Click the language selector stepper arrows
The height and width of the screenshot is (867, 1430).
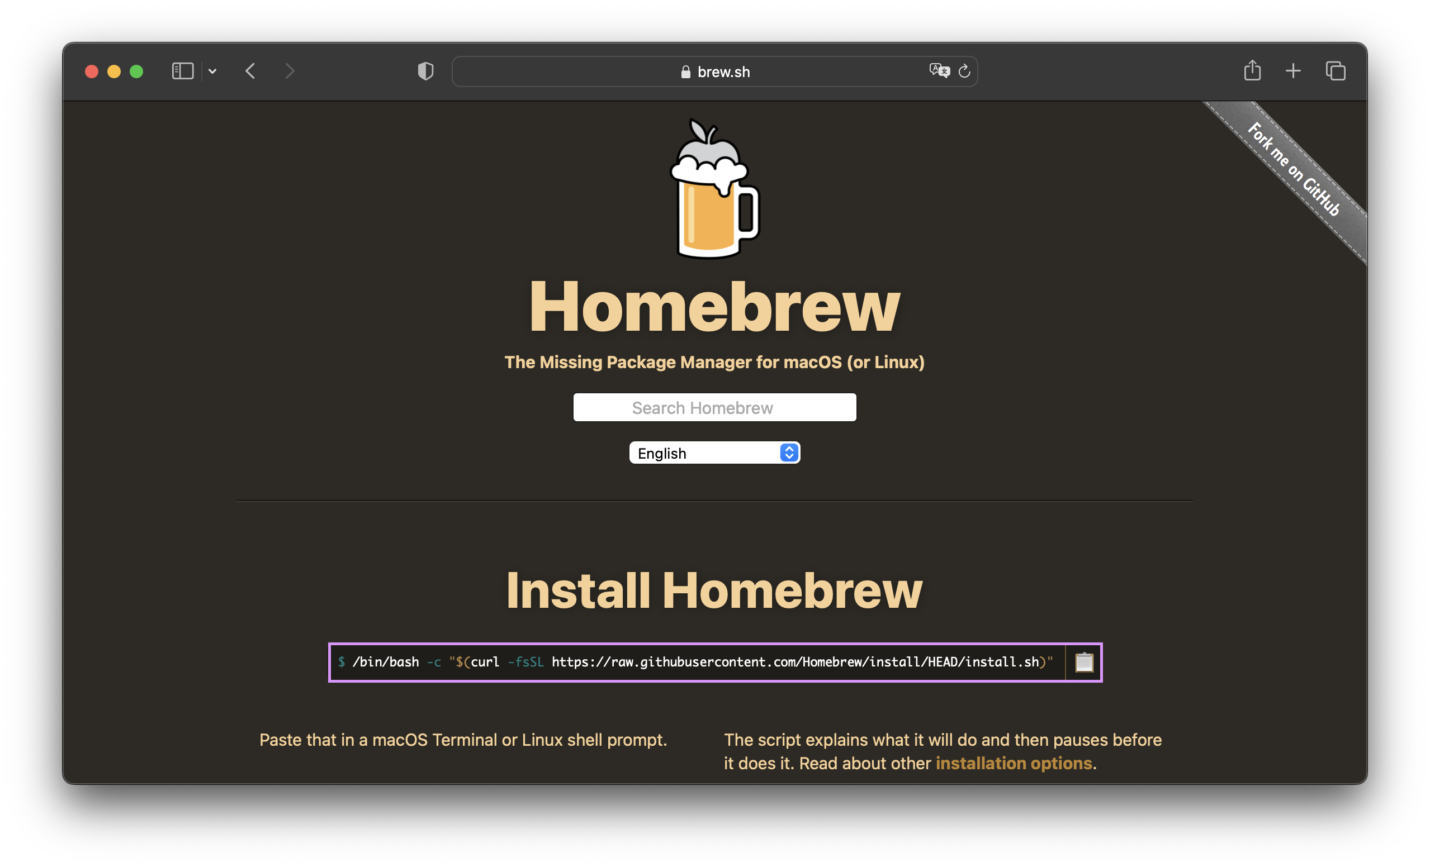tap(789, 453)
